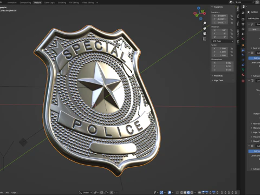
Task: Open the World properties tab icon
Action: 243,38
